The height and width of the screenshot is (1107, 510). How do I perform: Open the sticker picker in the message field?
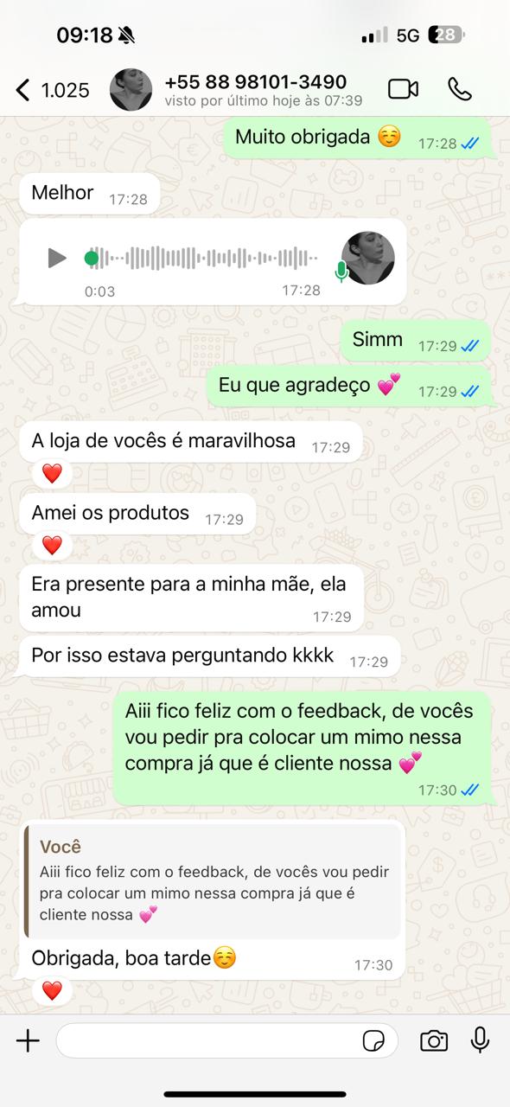point(375,1041)
